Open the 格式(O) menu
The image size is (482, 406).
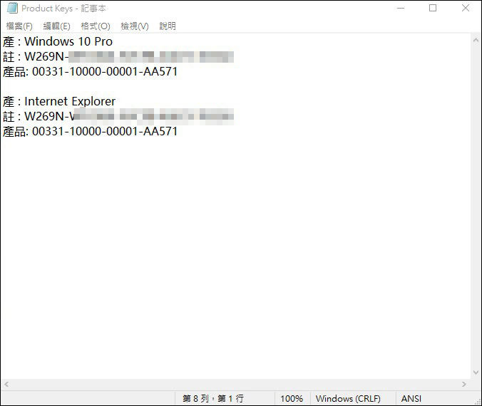pos(95,26)
